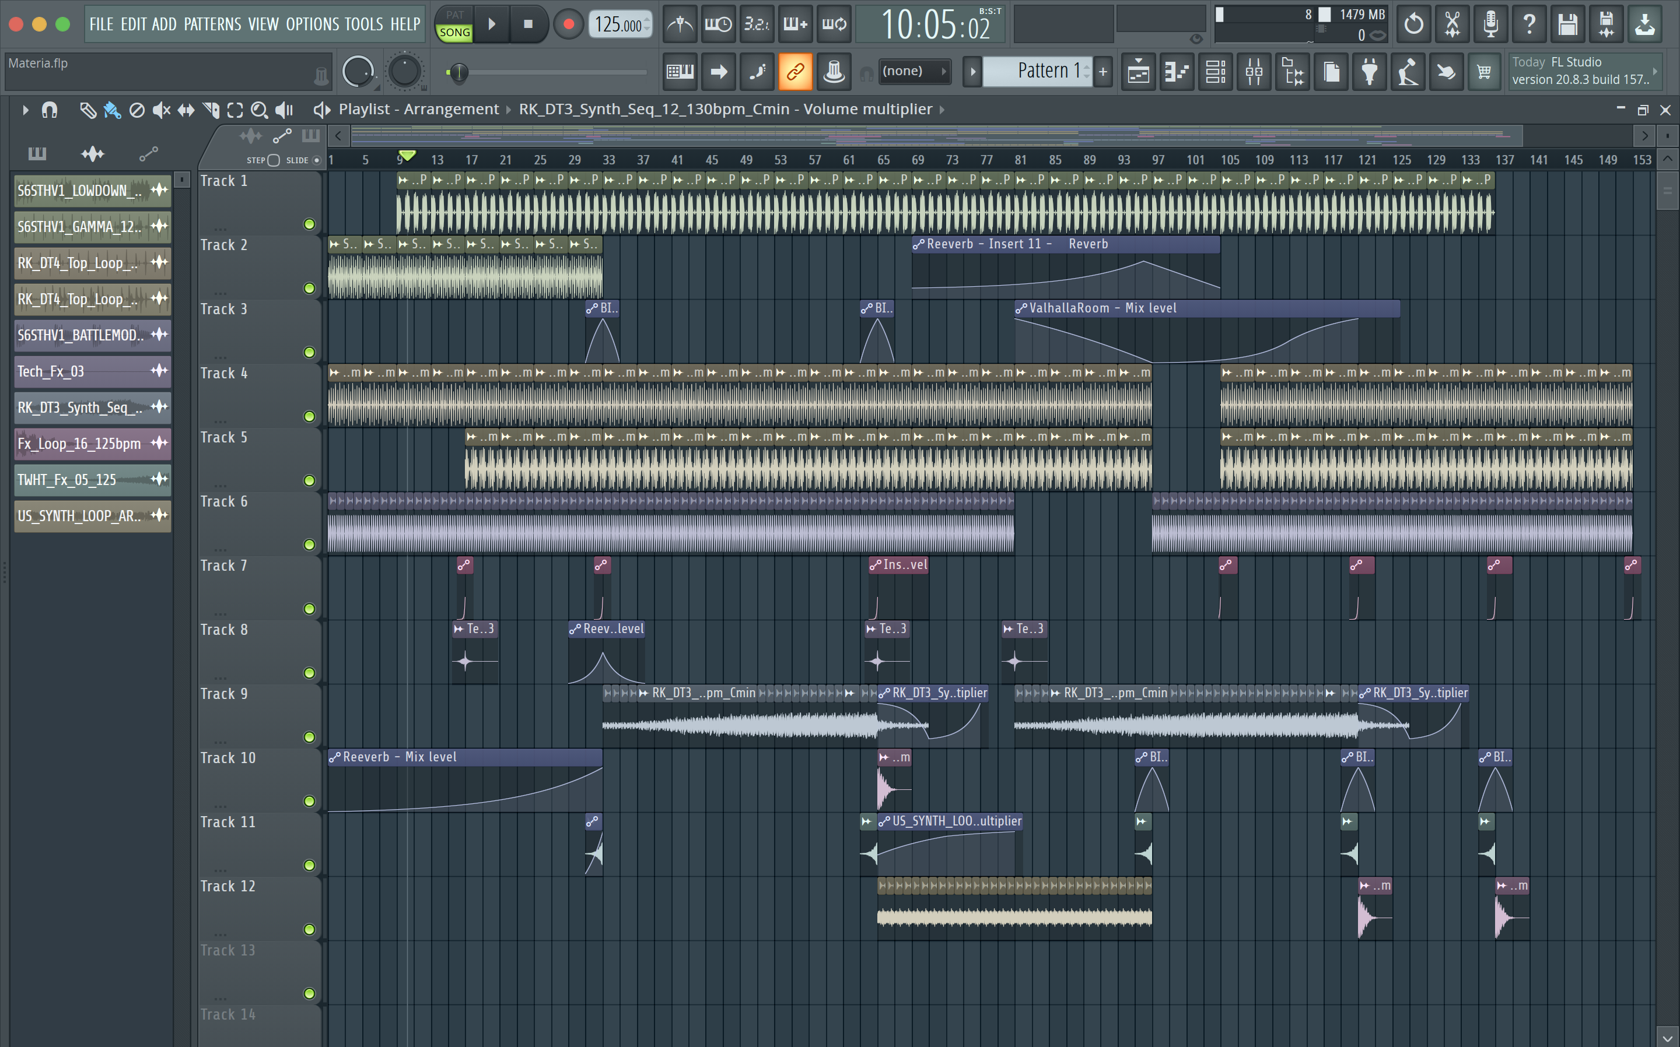Select the Slip tool in playlist
The height and width of the screenshot is (1047, 1680).
185,110
